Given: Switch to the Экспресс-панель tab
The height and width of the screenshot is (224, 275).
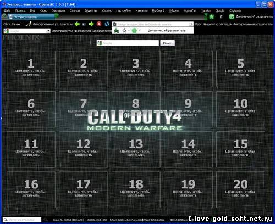Looking at the screenshot, I should (31, 17).
